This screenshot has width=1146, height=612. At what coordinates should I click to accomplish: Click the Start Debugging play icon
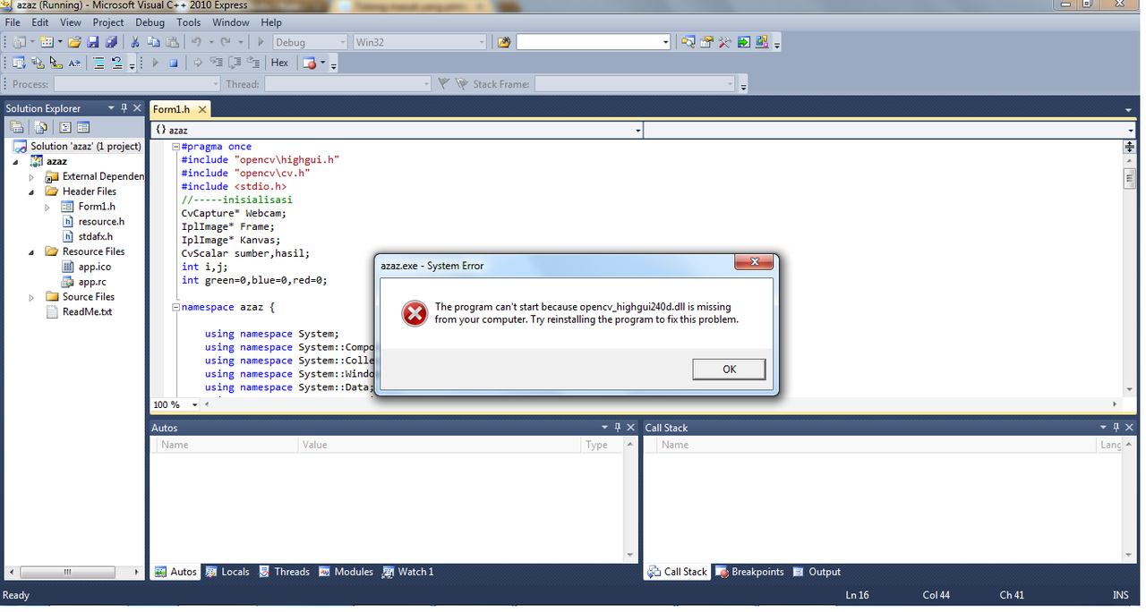(261, 42)
